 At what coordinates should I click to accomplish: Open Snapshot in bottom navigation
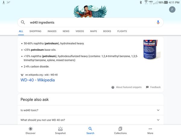coord(60,131)
